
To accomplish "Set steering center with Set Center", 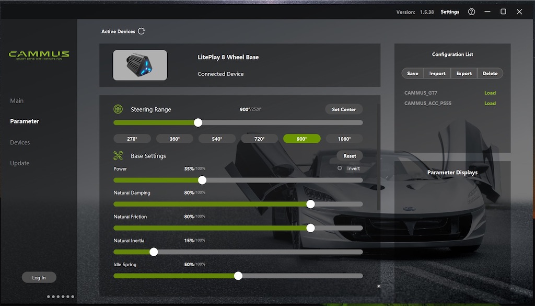I will pos(344,110).
